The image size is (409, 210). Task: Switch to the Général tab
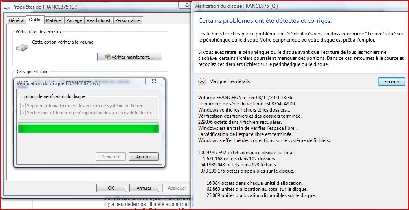click(17, 20)
